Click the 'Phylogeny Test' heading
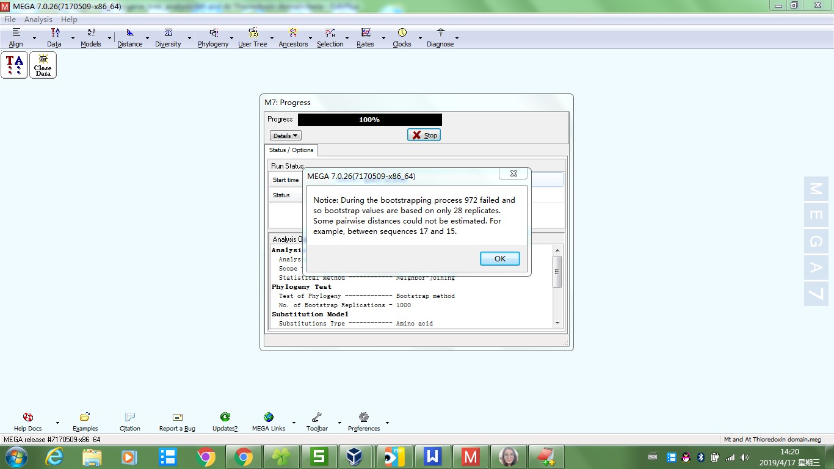 pyautogui.click(x=302, y=287)
